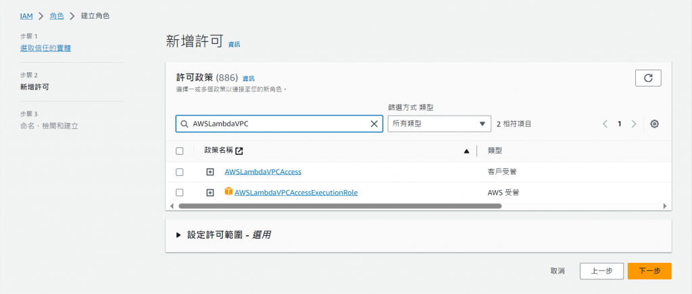This screenshot has height=294, width=692.
Task: Click the horizontal scrollbar thumb of policy table
Action: tap(340, 205)
